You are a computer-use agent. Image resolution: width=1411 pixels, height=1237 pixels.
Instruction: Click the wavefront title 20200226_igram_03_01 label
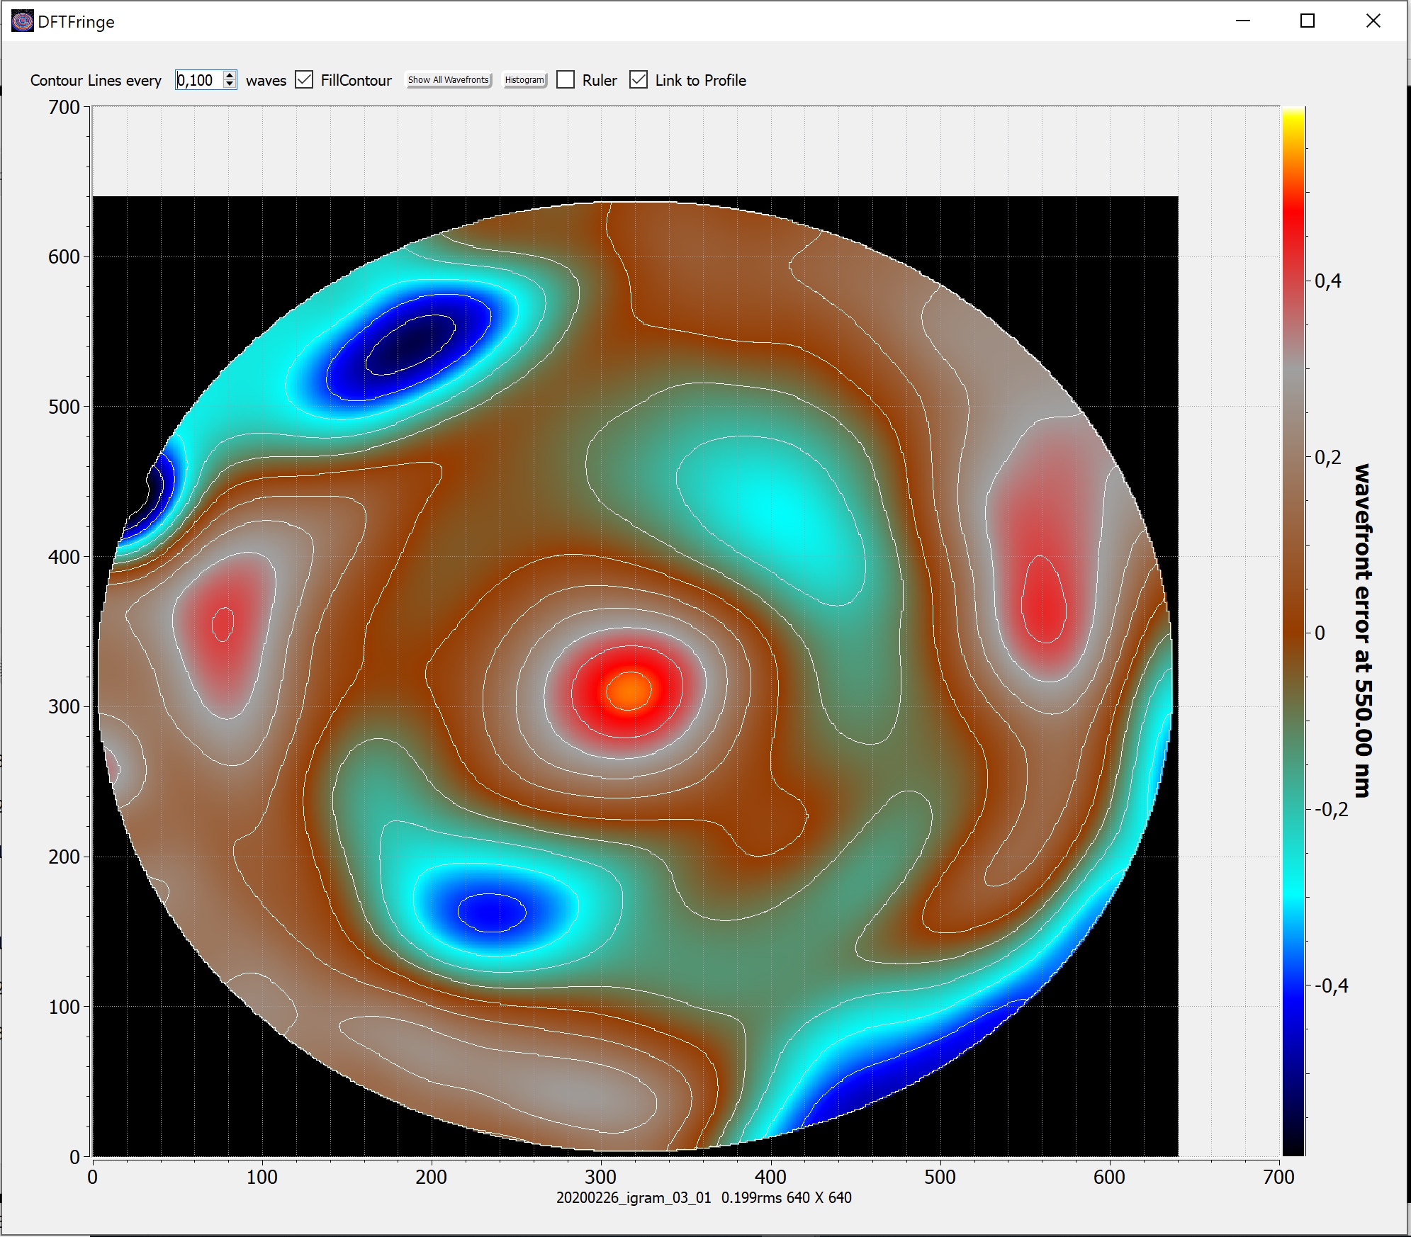pos(633,1197)
